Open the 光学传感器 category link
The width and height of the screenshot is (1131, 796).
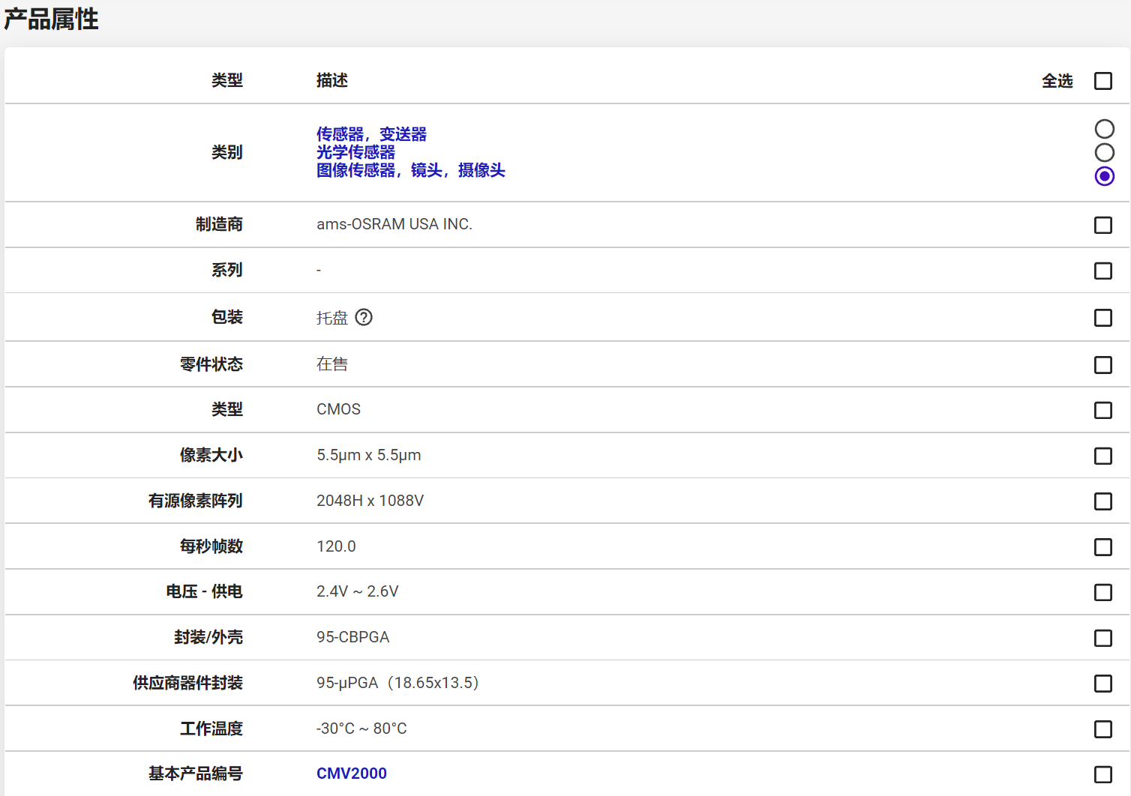(x=355, y=152)
